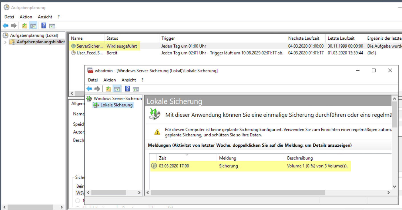
Task: Maximize the wbadmin window
Action: point(374,70)
